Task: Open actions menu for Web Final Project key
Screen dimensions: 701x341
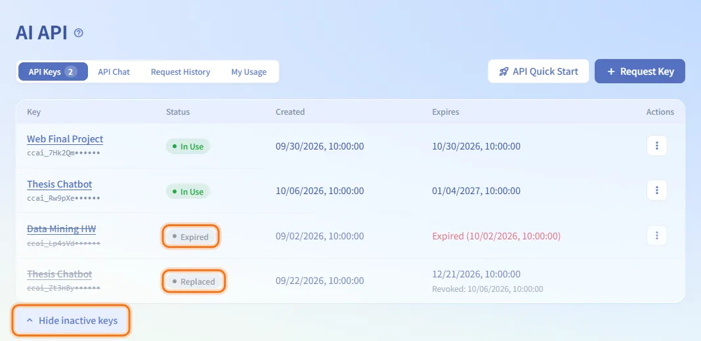Action: click(x=657, y=146)
